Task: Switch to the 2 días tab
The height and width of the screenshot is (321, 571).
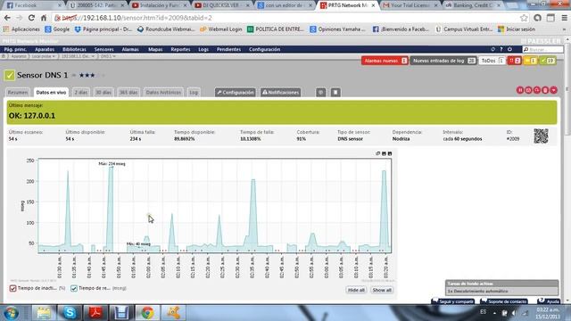Action: (x=81, y=93)
